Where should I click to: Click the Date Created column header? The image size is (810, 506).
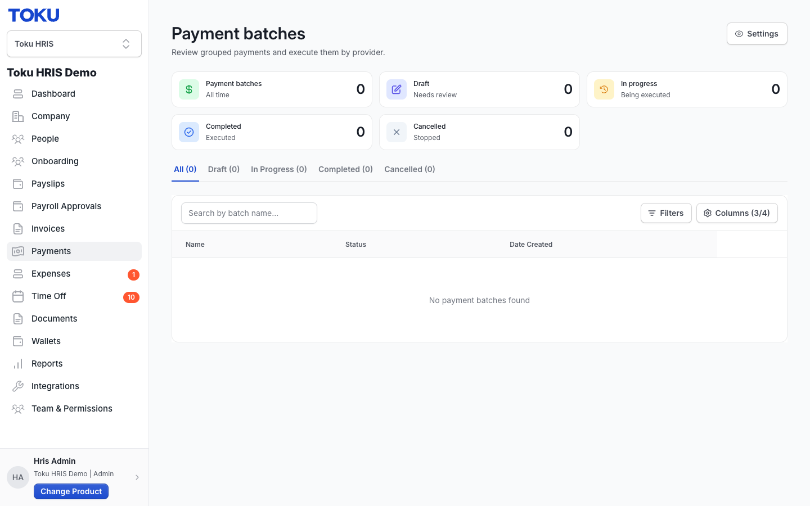(531, 245)
